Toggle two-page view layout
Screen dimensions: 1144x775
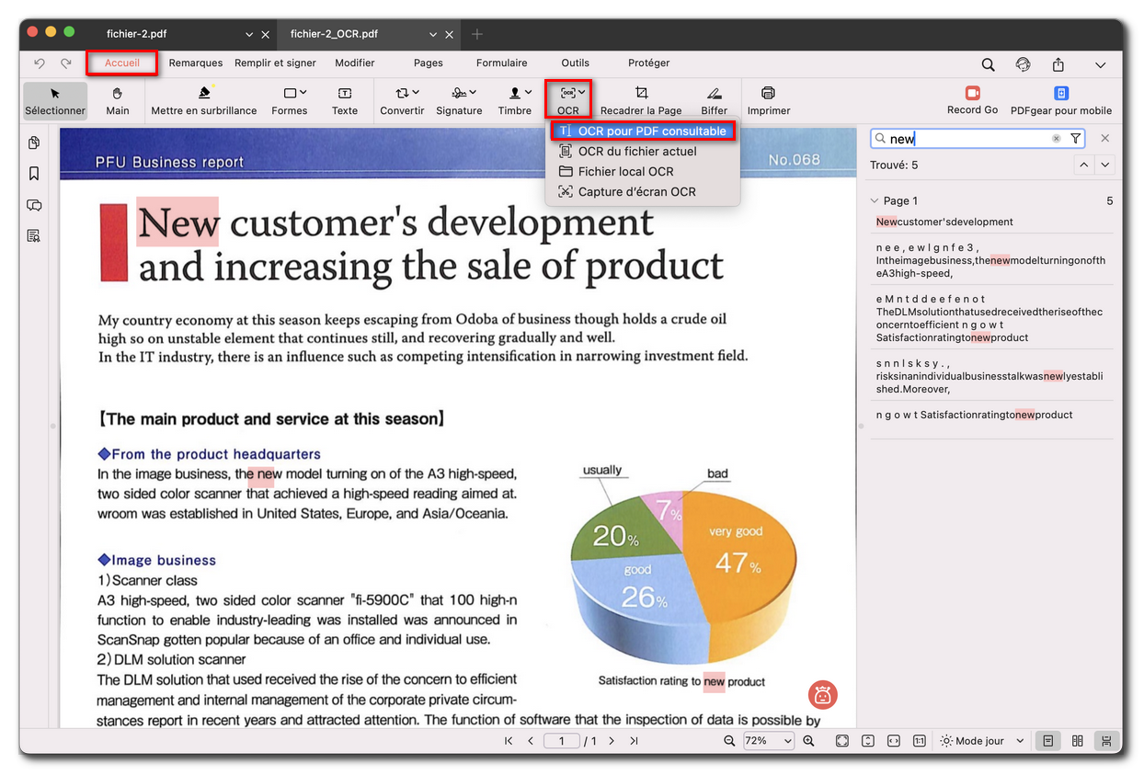1078,741
